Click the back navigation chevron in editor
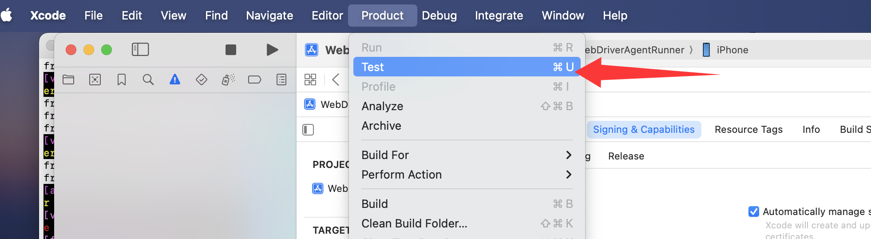Screen dimensions: 871x239 336,80
